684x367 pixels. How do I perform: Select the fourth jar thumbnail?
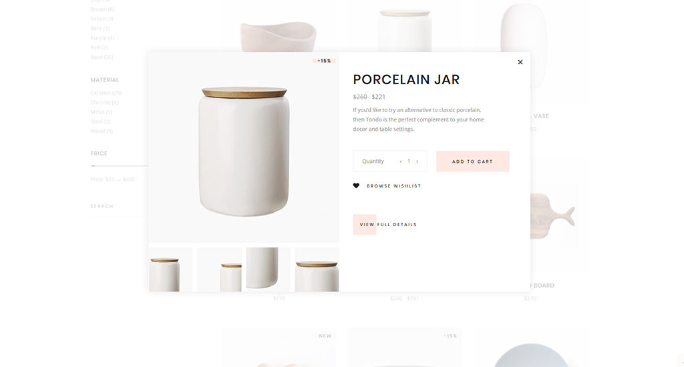(317, 270)
